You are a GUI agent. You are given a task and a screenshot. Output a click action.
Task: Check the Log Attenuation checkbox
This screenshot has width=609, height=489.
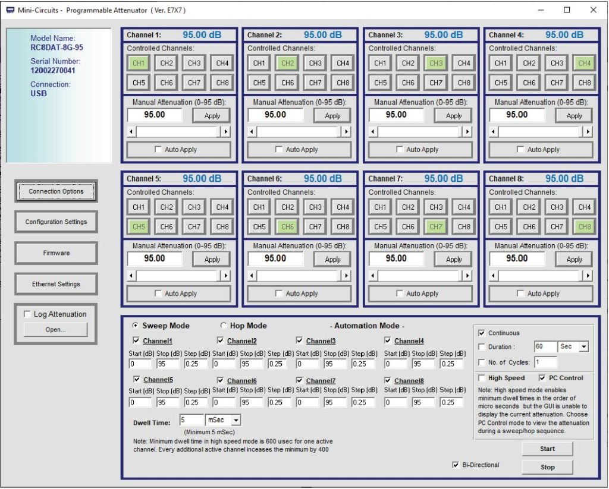(x=27, y=314)
